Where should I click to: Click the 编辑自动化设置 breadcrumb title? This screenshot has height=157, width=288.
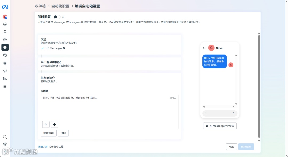[x=87, y=6]
